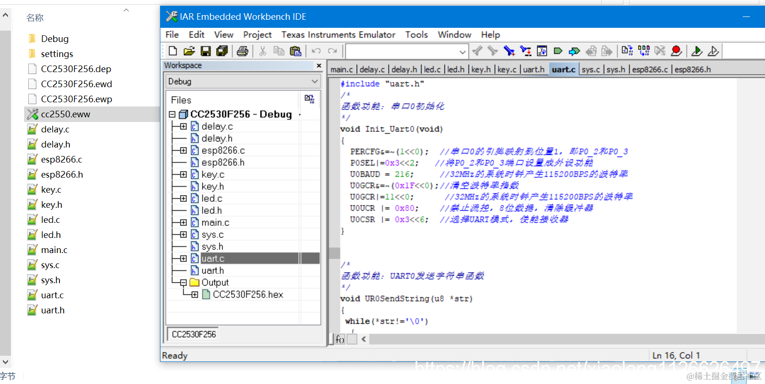Go to next bookmark icon

coord(574,51)
